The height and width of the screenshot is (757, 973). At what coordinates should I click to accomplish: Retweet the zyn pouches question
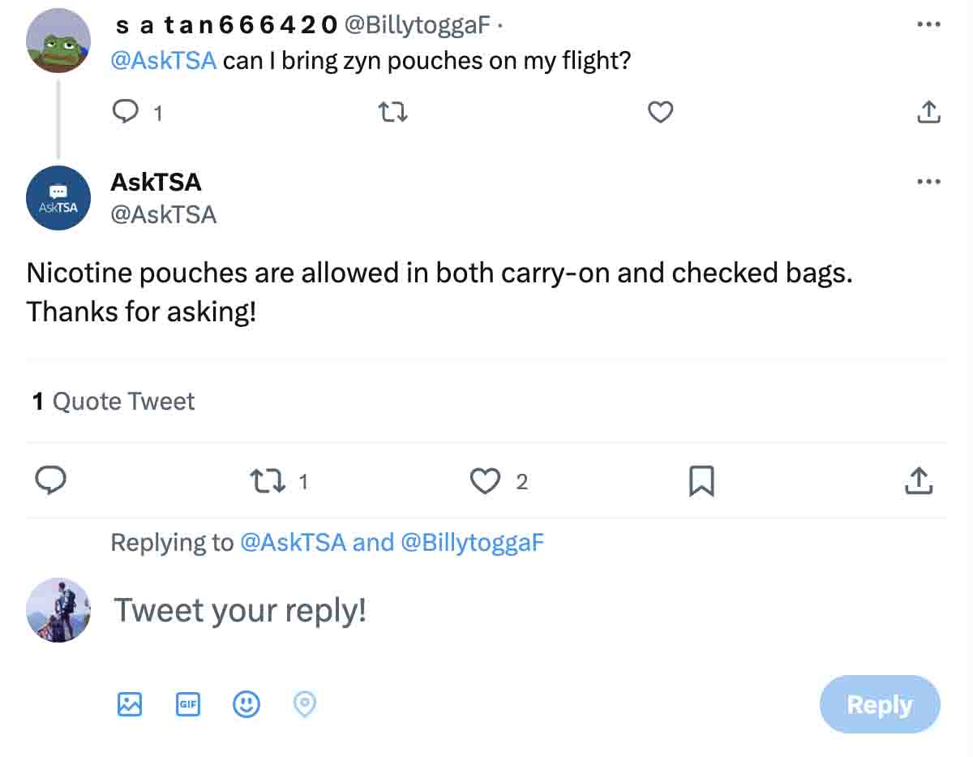[392, 111]
